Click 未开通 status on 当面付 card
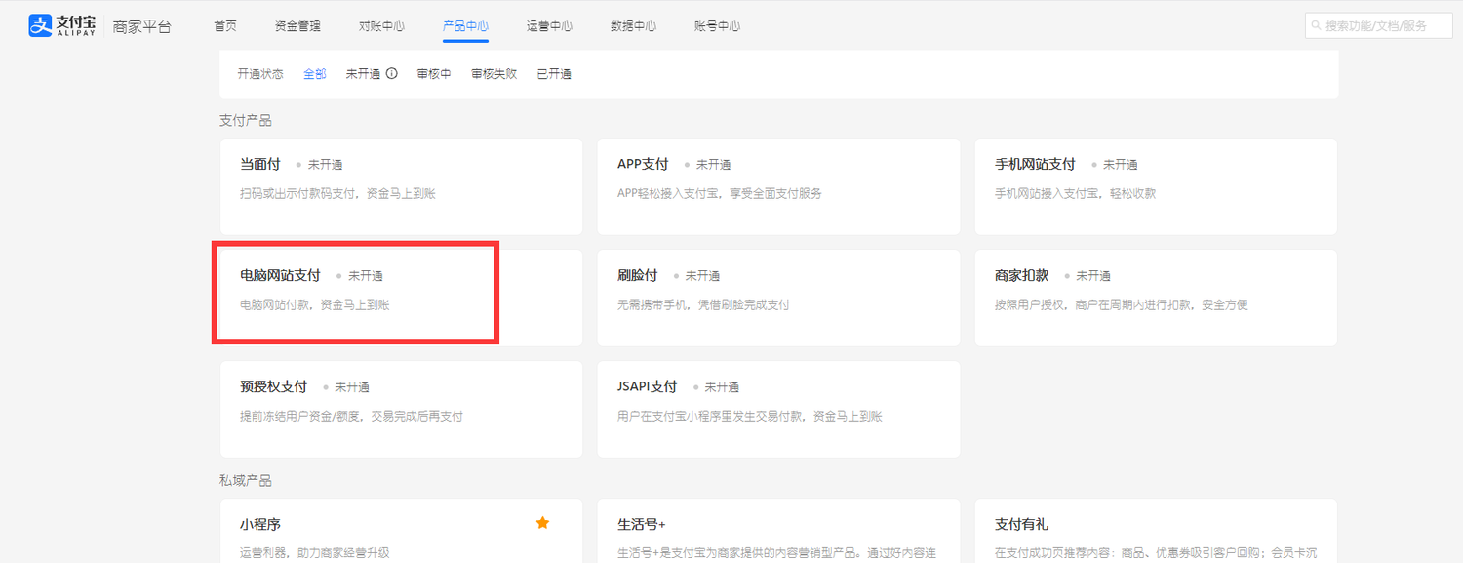The width and height of the screenshot is (1463, 563). [325, 165]
